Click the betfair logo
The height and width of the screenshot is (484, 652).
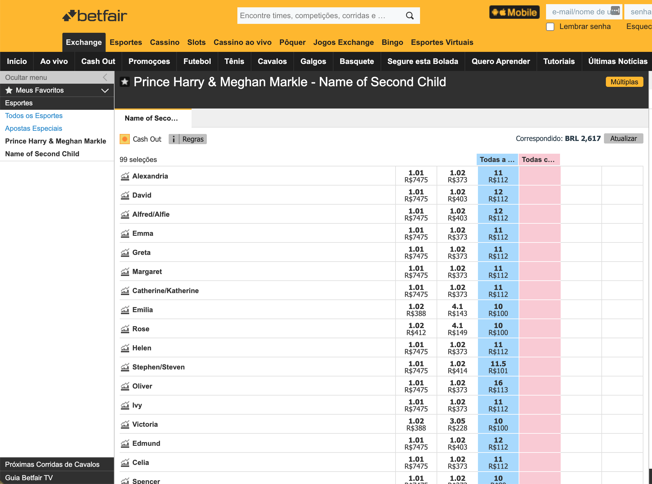click(95, 16)
